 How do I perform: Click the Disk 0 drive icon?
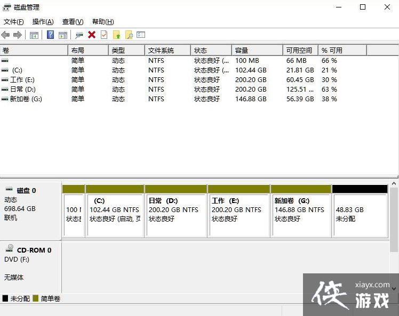pos(9,189)
